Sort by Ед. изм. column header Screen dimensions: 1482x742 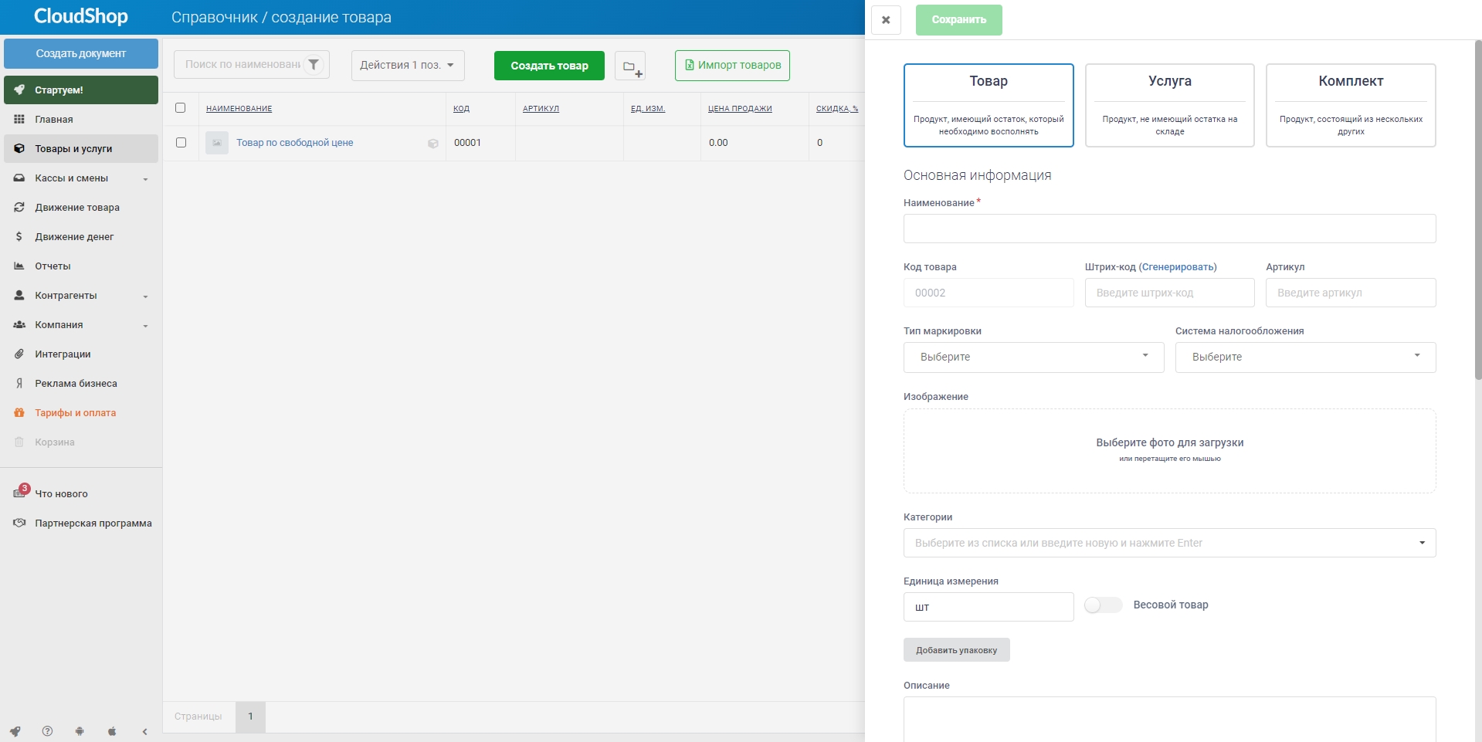point(648,109)
